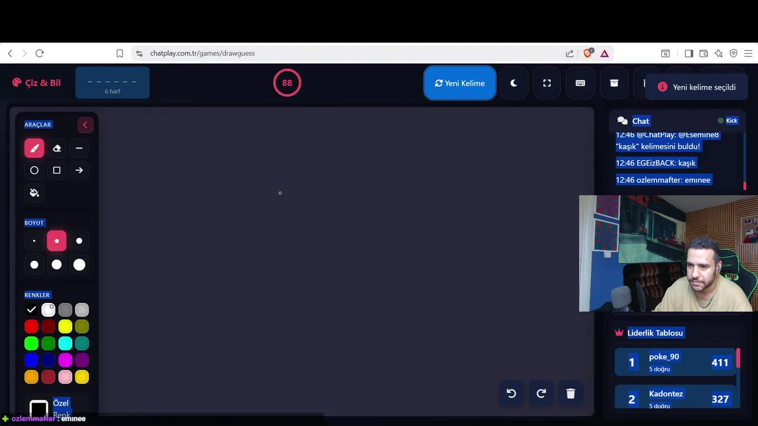Select the straight line tool
The image size is (758, 426).
click(79, 148)
